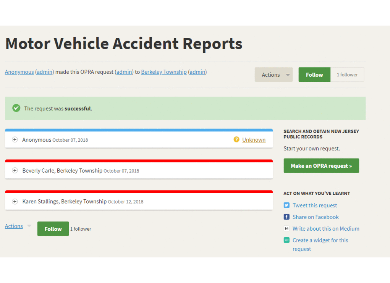Click the green success checkmark icon
Screen dimensions: 390x283
tap(16, 108)
